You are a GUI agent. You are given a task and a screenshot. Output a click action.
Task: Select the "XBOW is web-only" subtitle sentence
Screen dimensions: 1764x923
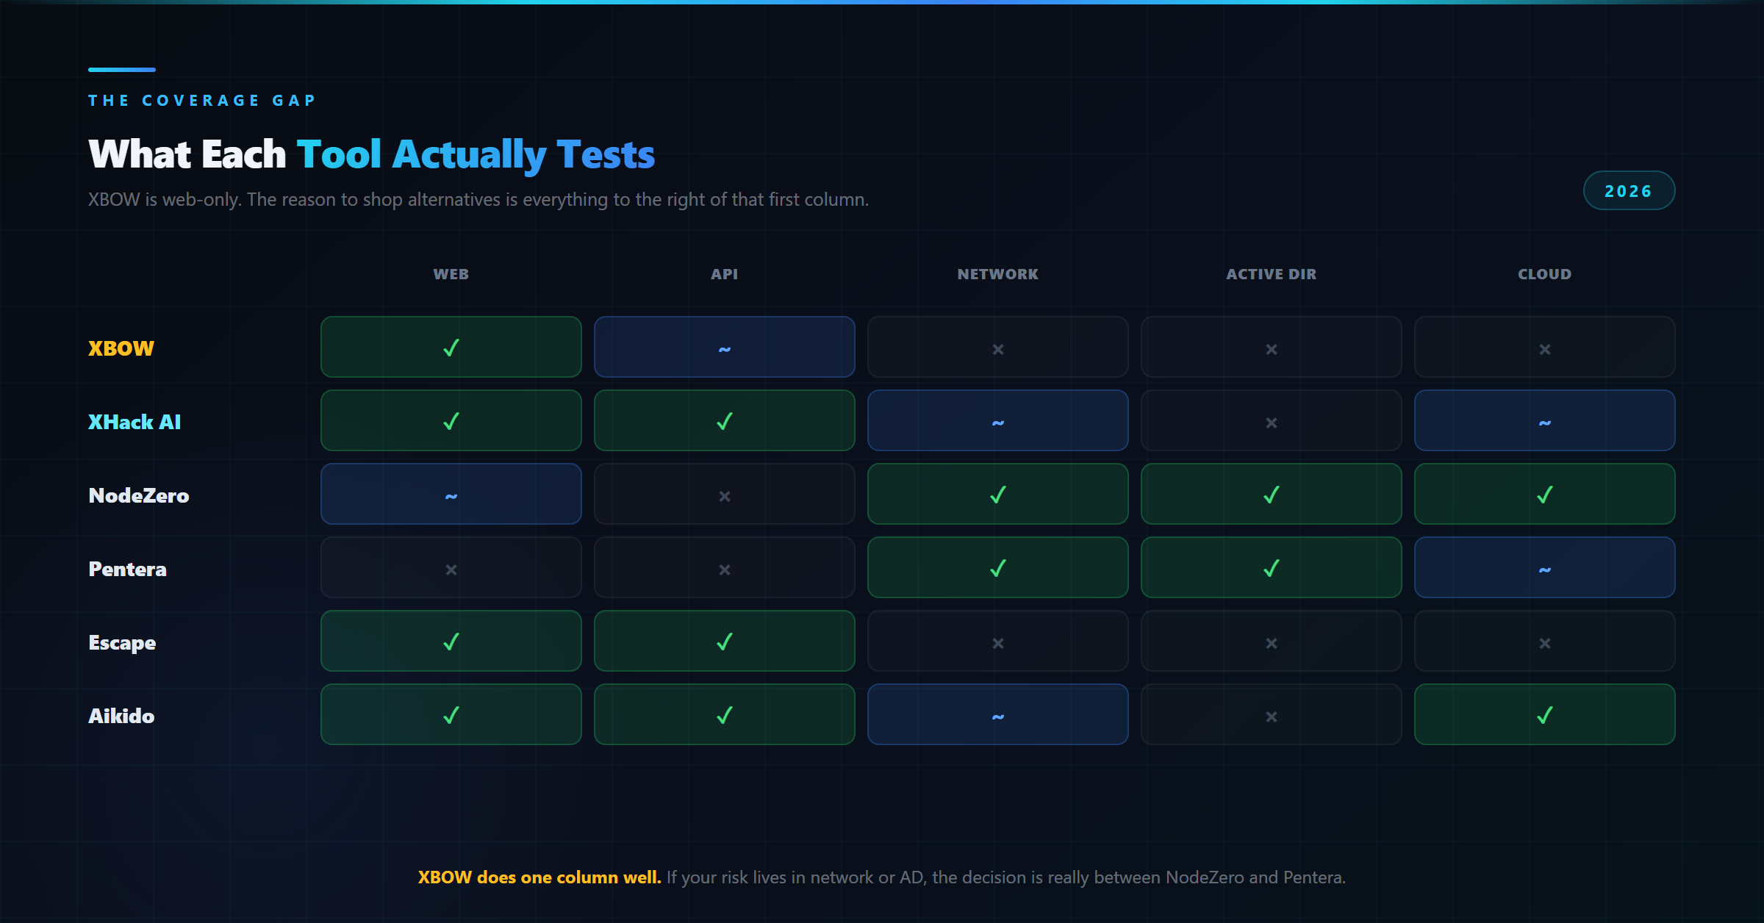point(478,200)
